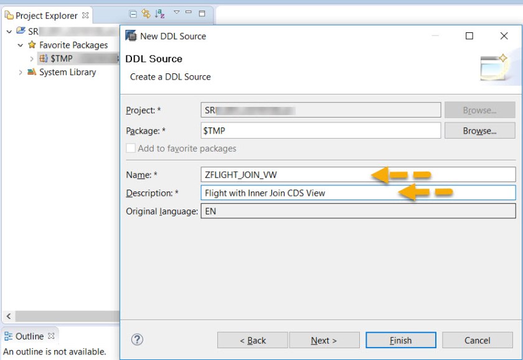Screen dimensions: 523x360
Task: Select the $TMP package icon
Action: [44, 58]
